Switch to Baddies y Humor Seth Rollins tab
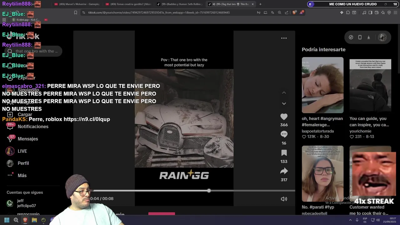 click(179, 4)
